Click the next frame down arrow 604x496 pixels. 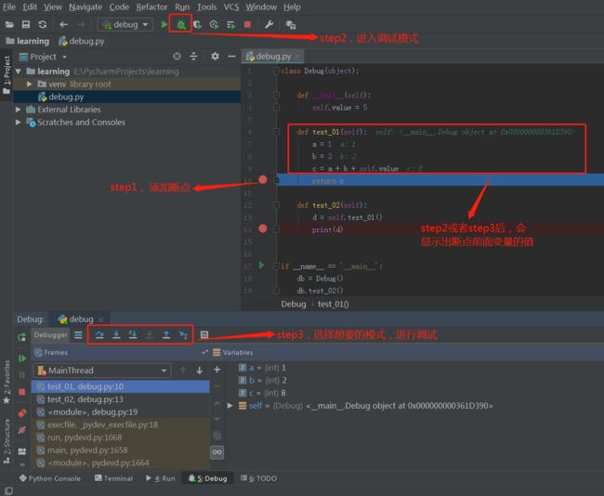tap(200, 371)
